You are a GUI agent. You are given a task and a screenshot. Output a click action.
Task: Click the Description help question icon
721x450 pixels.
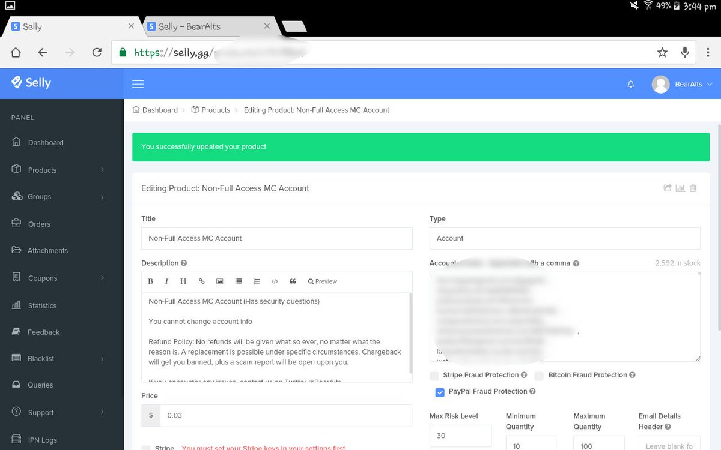pos(184,263)
